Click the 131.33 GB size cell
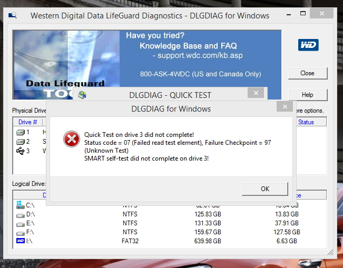343x268 pixels. pos(208,223)
